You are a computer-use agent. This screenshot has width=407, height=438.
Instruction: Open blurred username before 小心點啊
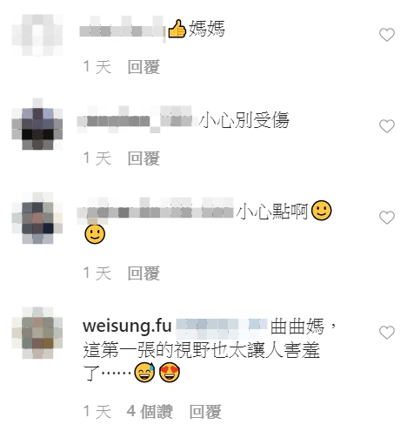point(156,211)
